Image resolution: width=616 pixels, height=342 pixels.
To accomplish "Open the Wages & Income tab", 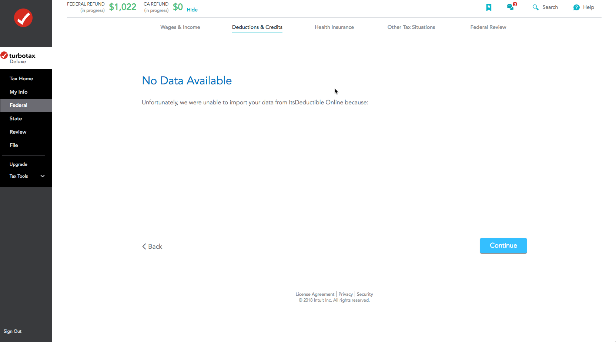I will pyautogui.click(x=180, y=27).
